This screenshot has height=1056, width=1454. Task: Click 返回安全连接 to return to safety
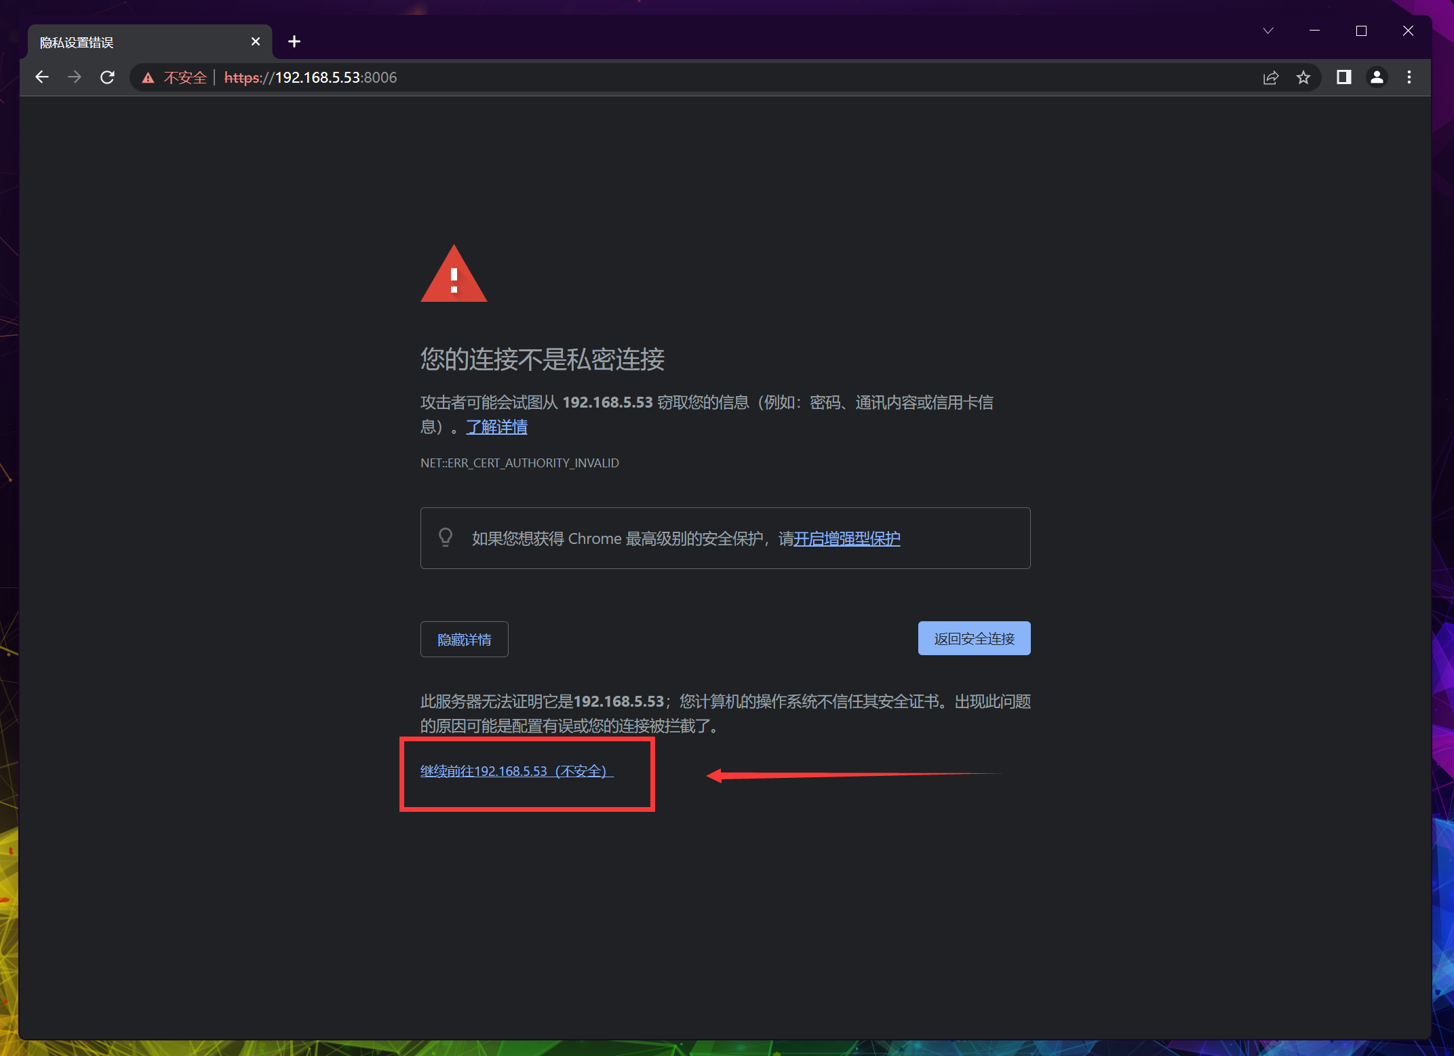[974, 638]
